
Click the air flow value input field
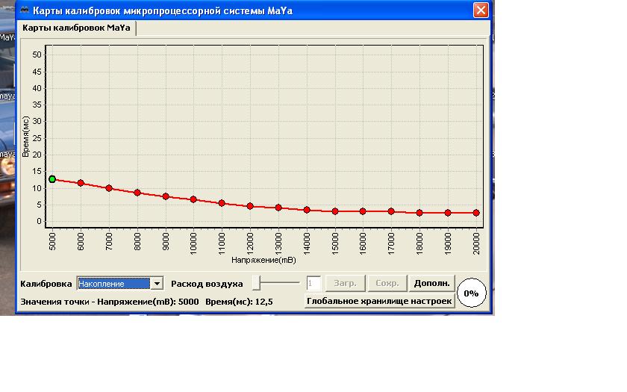click(313, 284)
